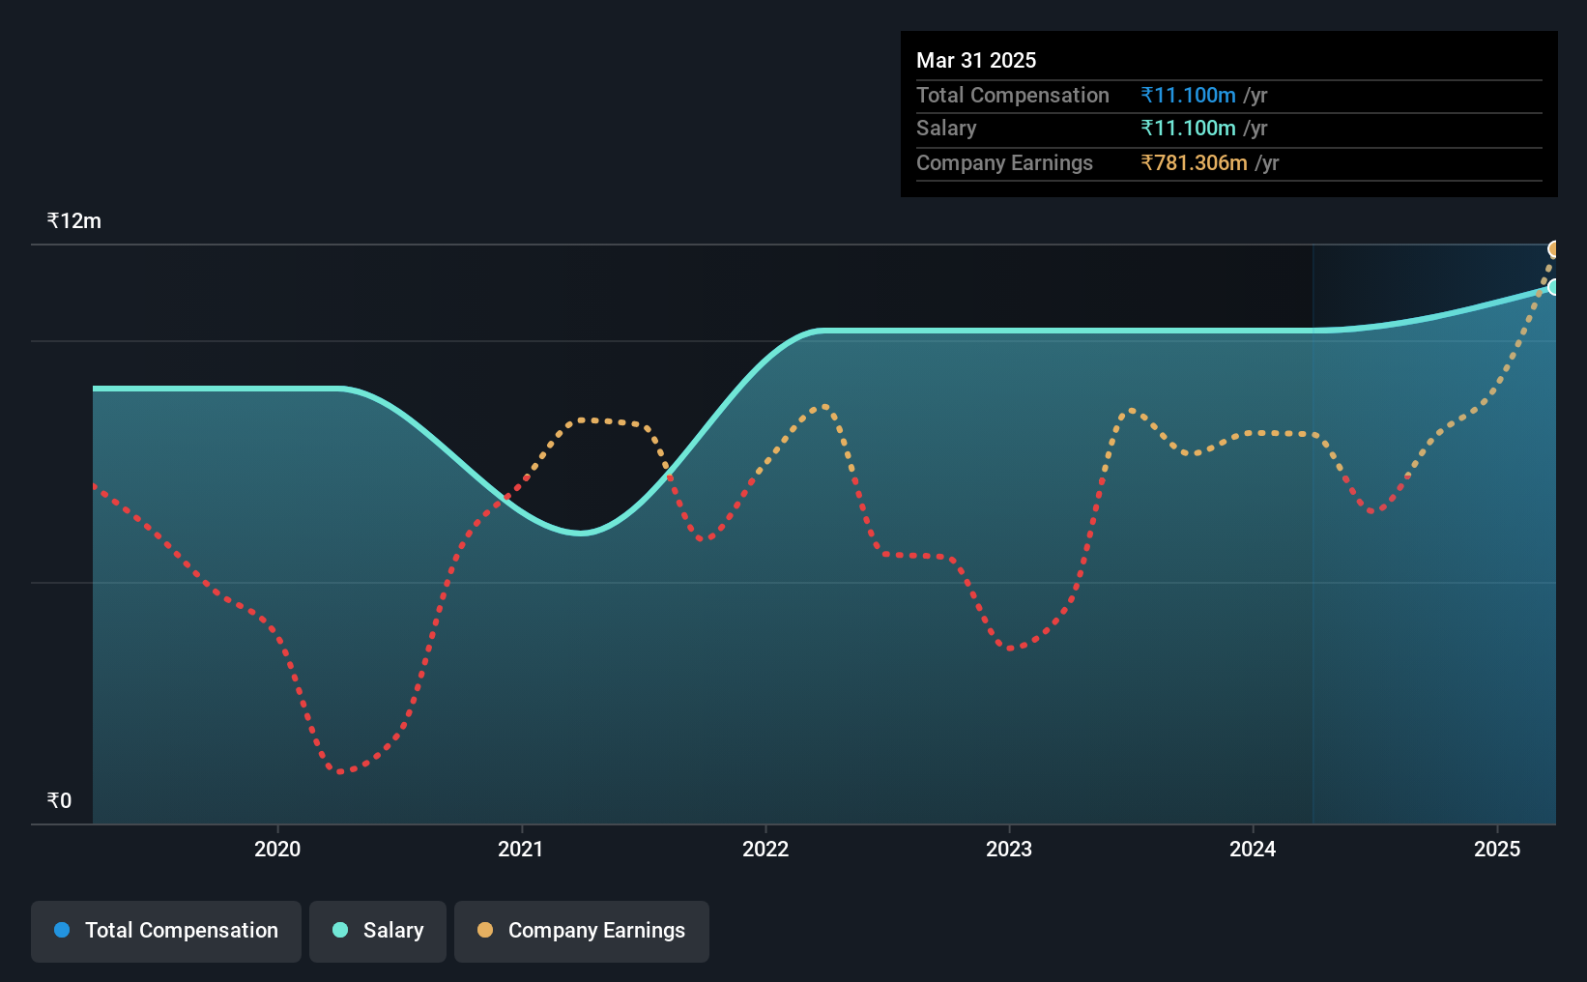Toggle the Total Compensation legend button
Viewport: 1587px width, 982px height.
click(166, 931)
